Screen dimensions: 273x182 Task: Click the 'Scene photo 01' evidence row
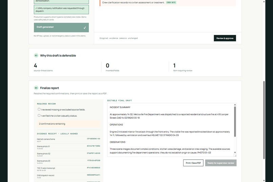(68, 147)
